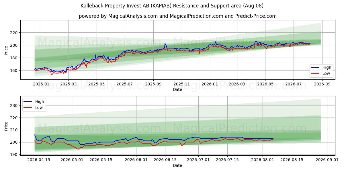
Task: Click the '2026-03' tick label on top chart
Action: [x=237, y=85]
